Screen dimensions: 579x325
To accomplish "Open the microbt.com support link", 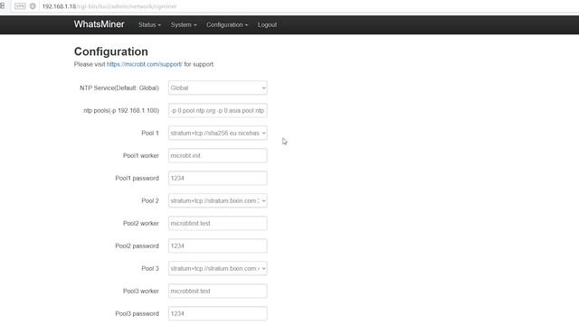I will tap(145, 64).
